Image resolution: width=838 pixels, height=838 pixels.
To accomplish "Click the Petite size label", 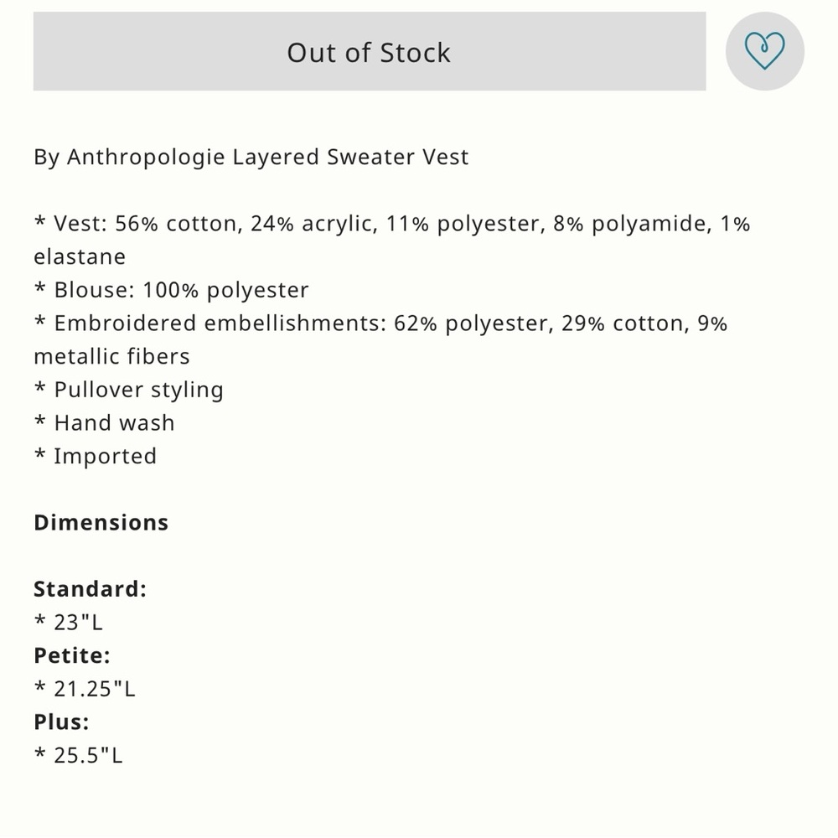I will 72,655.
